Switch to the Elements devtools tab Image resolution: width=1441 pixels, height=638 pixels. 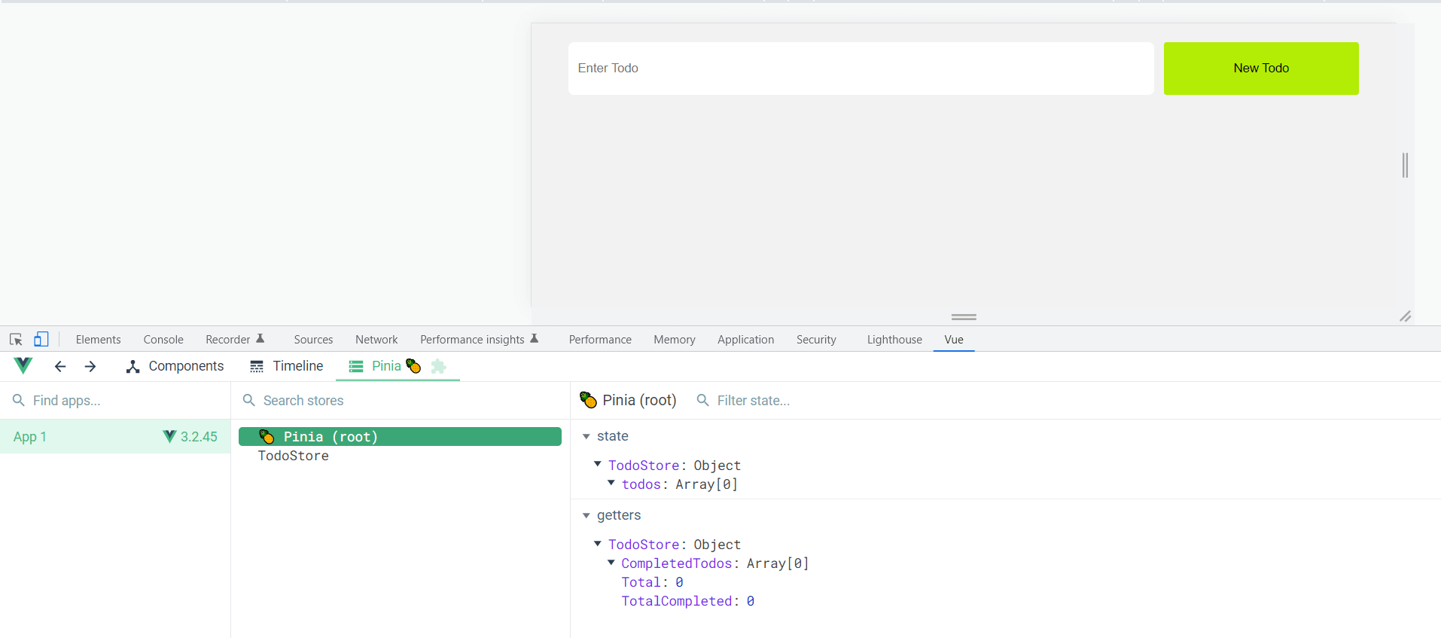[98, 340]
